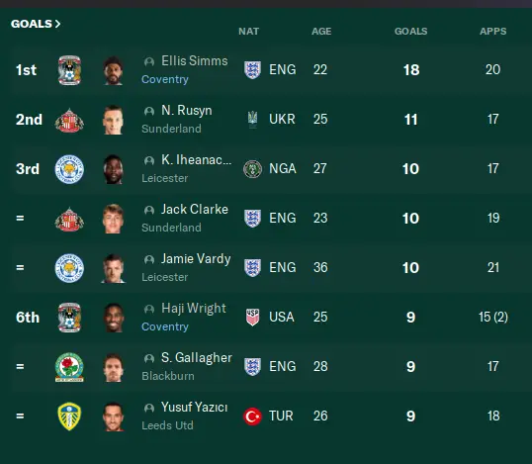Open the GOALS panel header arrow

pyautogui.click(x=57, y=24)
